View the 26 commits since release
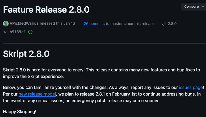206x117 pixels. click(94, 24)
